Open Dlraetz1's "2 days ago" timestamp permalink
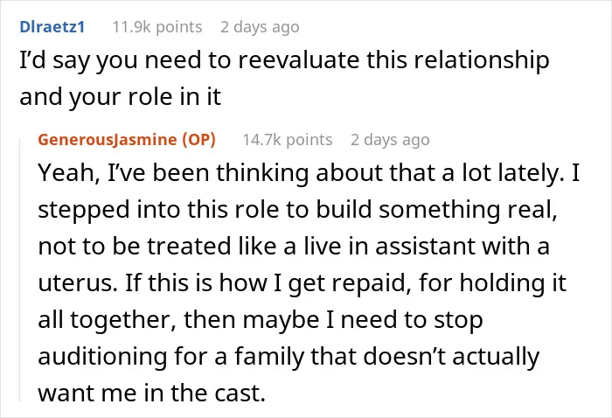 [260, 27]
